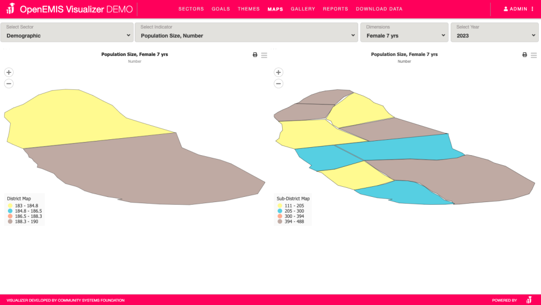Zoom in on the District Map
Image resolution: width=541 pixels, height=305 pixels.
point(9,72)
